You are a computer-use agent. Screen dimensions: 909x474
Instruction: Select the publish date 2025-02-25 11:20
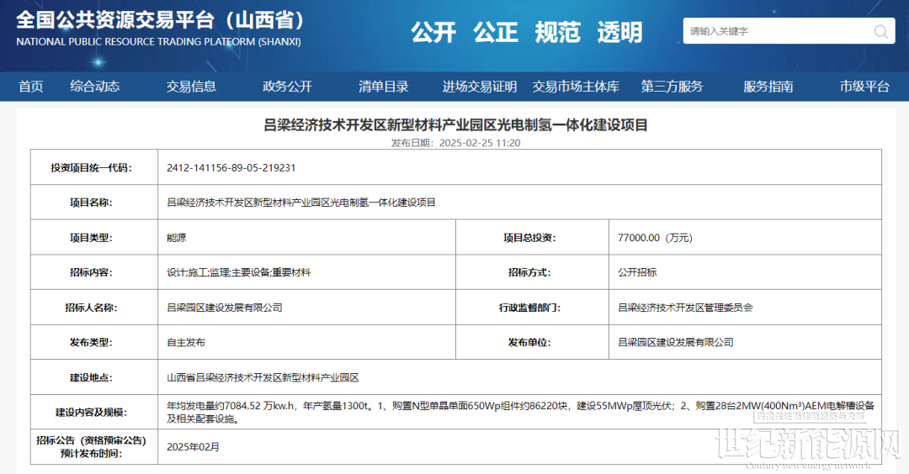tap(480, 143)
